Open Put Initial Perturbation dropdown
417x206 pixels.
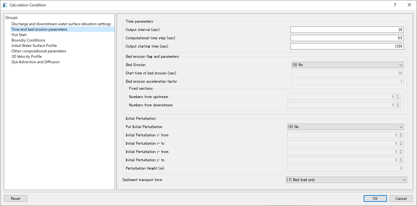coord(345,127)
